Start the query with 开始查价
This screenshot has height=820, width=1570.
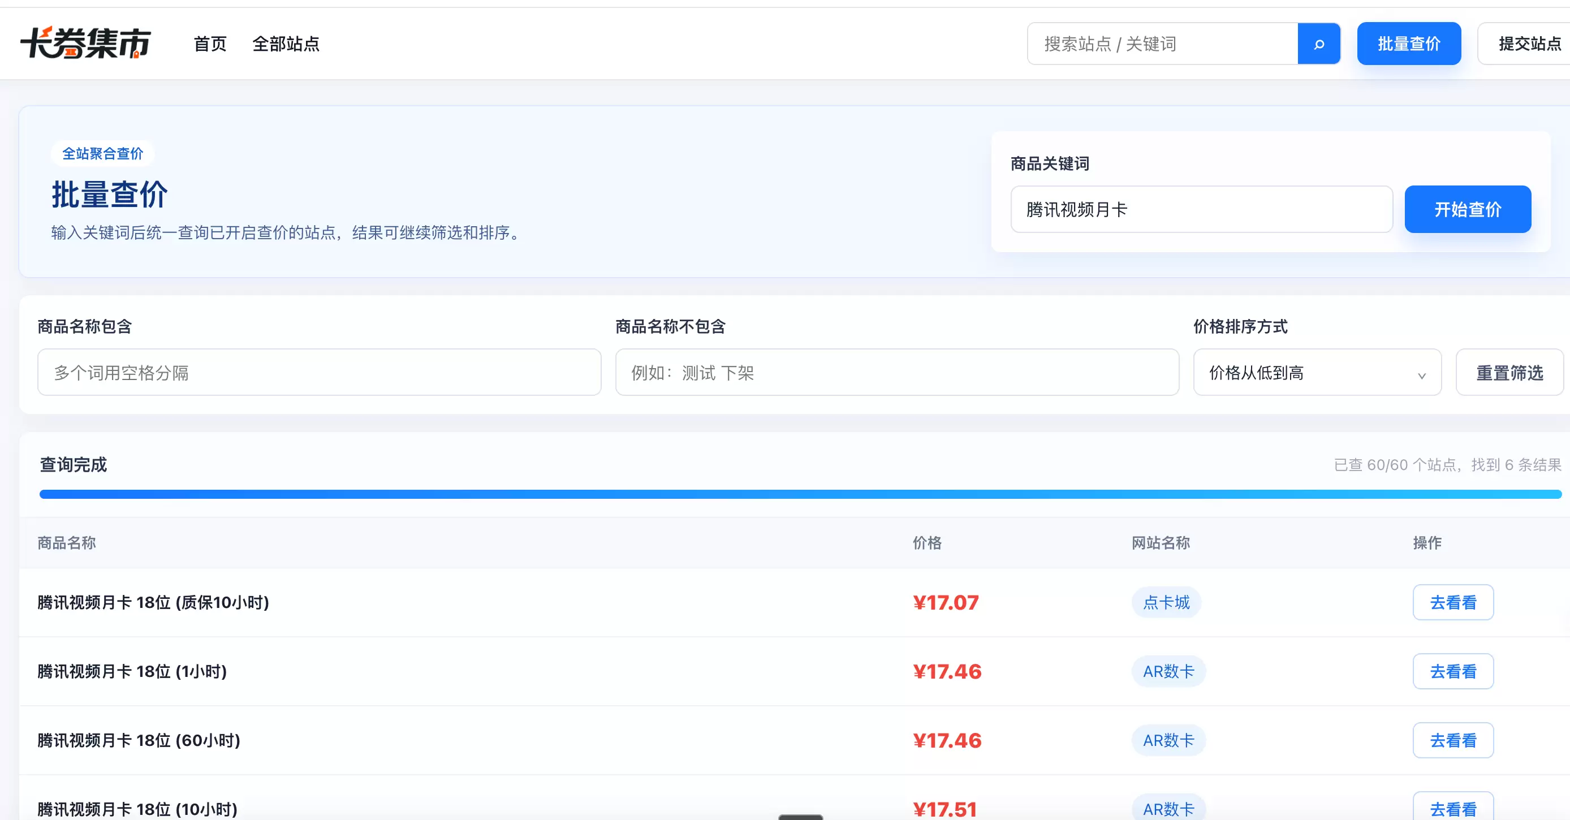(x=1468, y=210)
